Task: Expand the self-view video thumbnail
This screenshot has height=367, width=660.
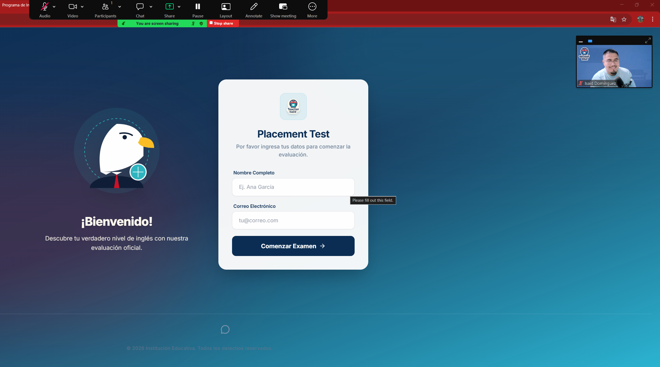Action: tap(648, 40)
